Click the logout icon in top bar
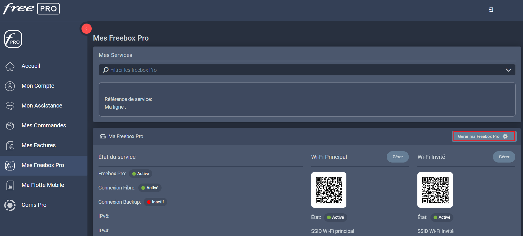Image resolution: width=523 pixels, height=236 pixels. 491,10
